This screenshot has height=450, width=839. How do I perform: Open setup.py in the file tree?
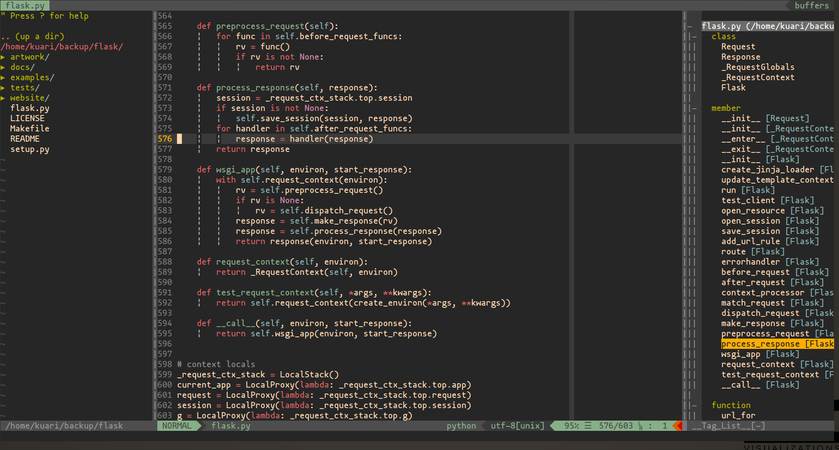pos(30,149)
